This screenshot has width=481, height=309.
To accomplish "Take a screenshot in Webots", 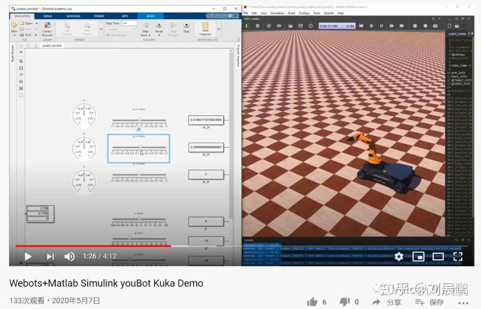I will pos(435,26).
